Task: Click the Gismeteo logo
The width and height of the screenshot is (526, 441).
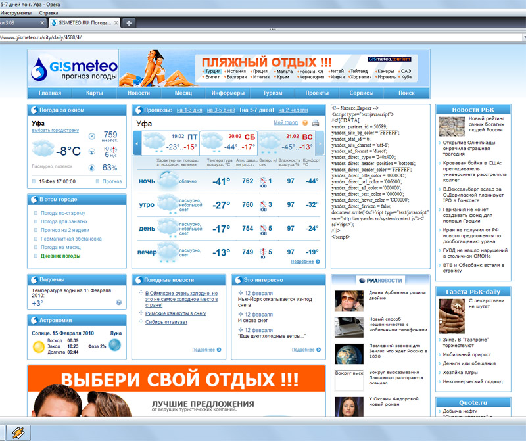Action: click(74, 68)
